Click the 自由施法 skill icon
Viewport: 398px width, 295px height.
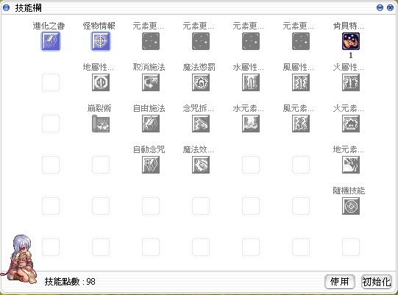pyautogui.click(x=151, y=124)
